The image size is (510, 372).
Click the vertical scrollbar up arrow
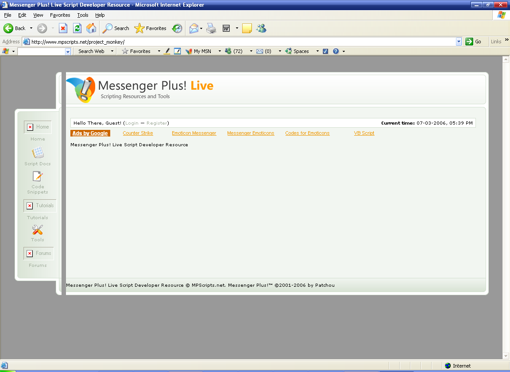[506, 59]
